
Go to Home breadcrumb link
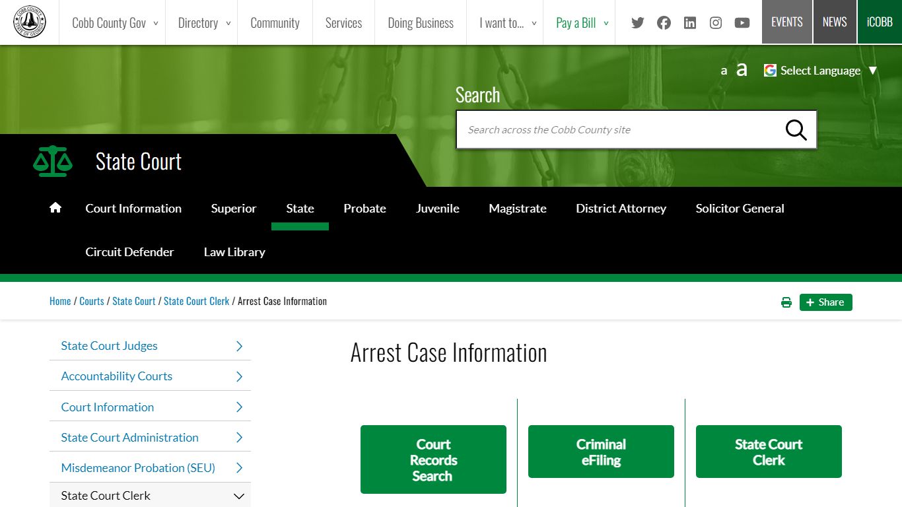(x=60, y=301)
